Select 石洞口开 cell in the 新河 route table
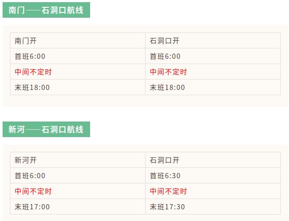Screen dimensions: 289x221 pyautogui.click(x=164, y=160)
